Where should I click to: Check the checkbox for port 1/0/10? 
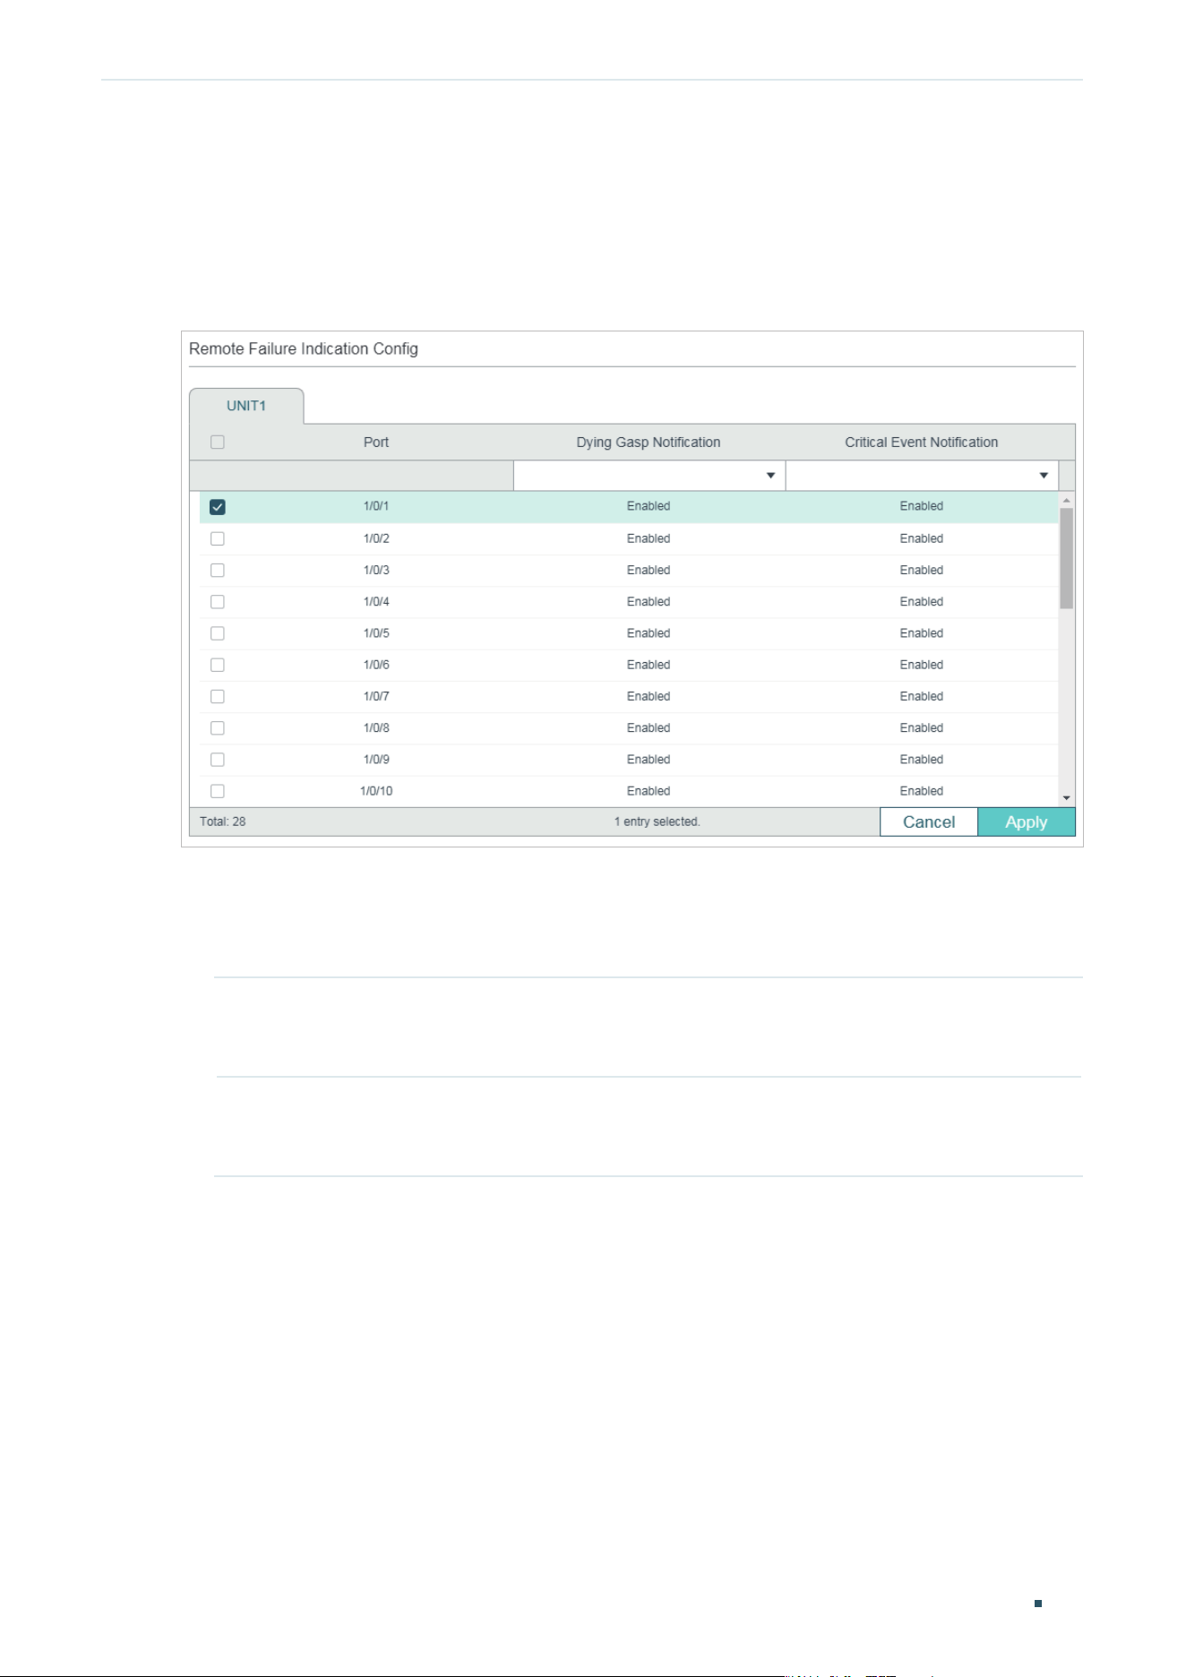217,791
